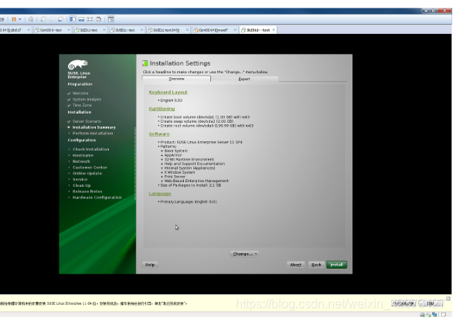Click the 'English (US)' keyboard entry
Image resolution: width=453 pixels, height=318 pixels.
click(x=172, y=100)
